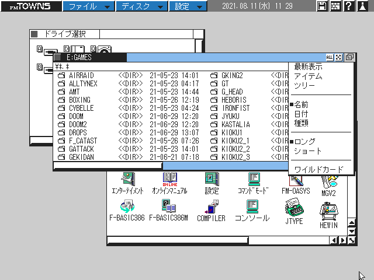Select 日付 sort by date option
Screen dimensions: 374x280
301,114
